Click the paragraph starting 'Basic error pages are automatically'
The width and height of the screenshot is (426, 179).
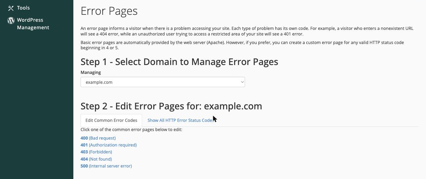242,45
